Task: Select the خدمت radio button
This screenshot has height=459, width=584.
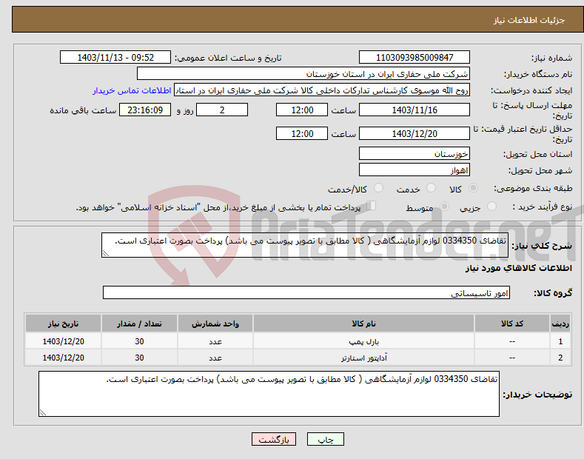Action: coord(431,188)
